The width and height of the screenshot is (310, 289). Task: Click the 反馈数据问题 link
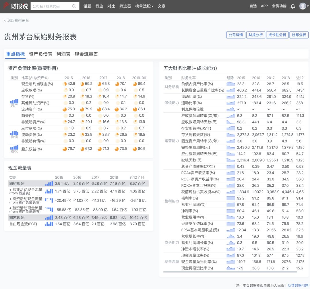tap(298, 285)
